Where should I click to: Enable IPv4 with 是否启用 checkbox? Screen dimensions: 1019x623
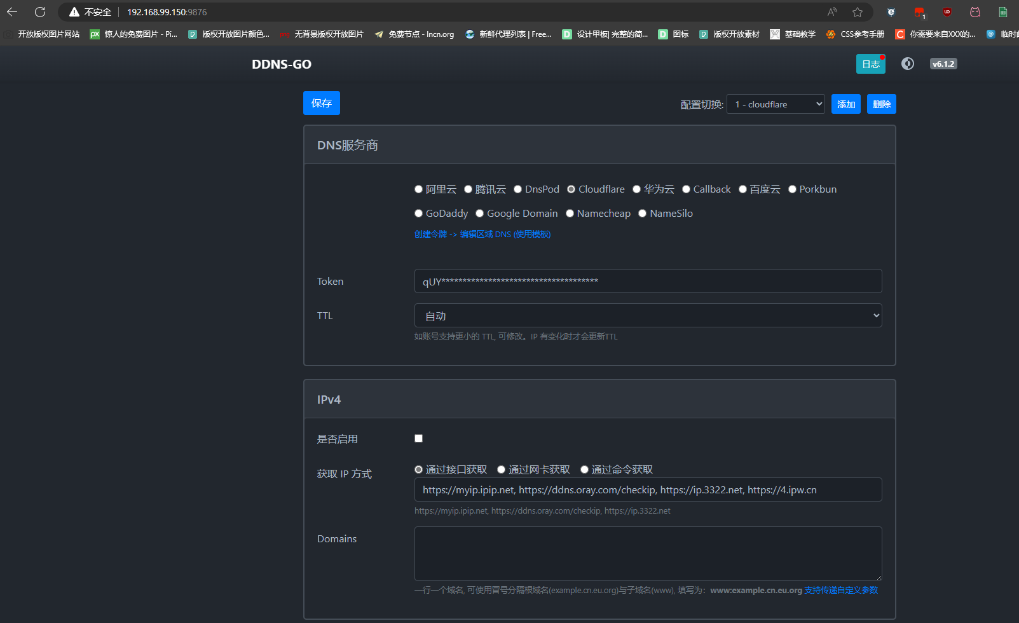pyautogui.click(x=418, y=439)
